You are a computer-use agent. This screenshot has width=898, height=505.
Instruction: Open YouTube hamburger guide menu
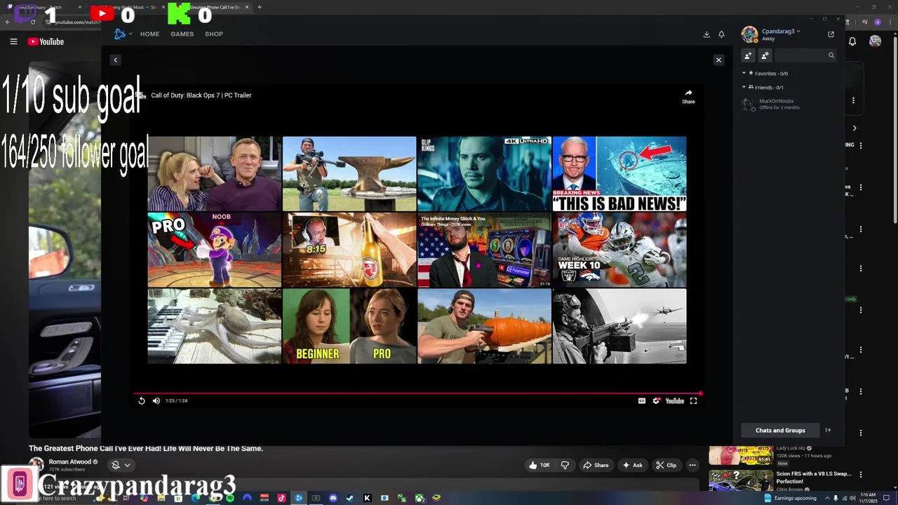(13, 41)
